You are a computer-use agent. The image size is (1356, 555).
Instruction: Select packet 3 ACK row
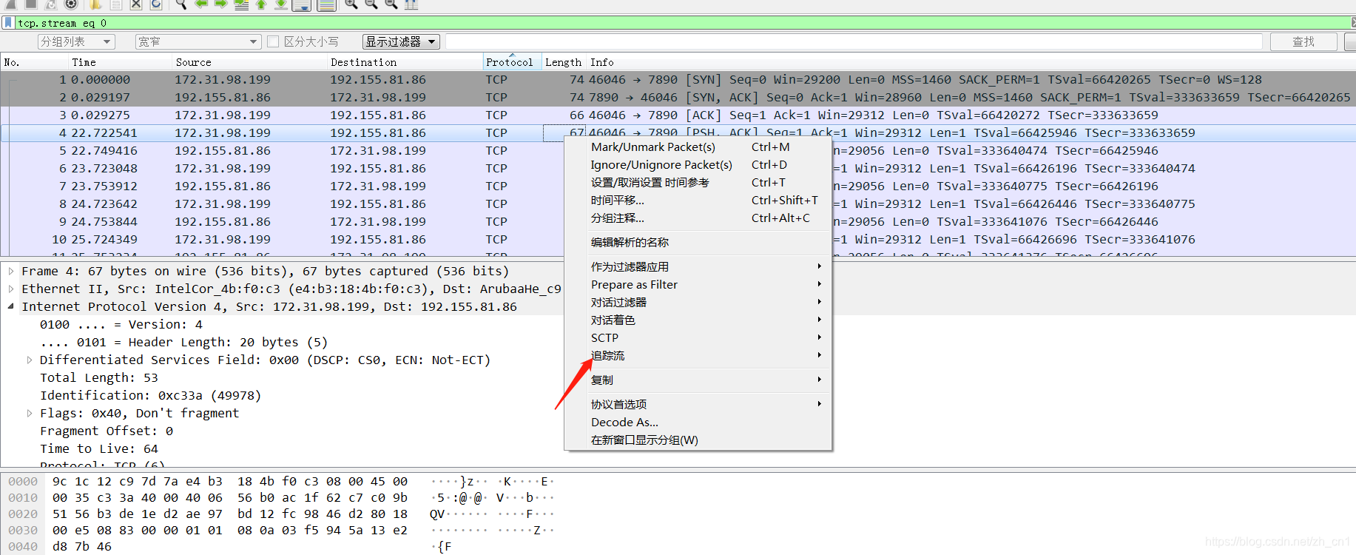point(678,115)
